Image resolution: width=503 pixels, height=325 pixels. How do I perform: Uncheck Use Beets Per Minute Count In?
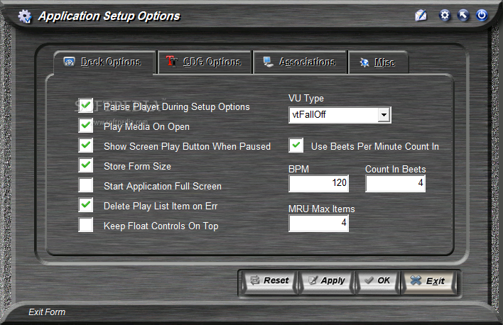coord(296,145)
